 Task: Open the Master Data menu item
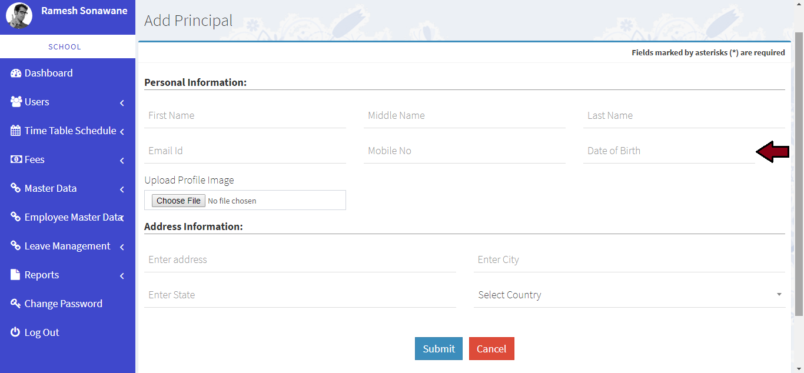click(51, 188)
